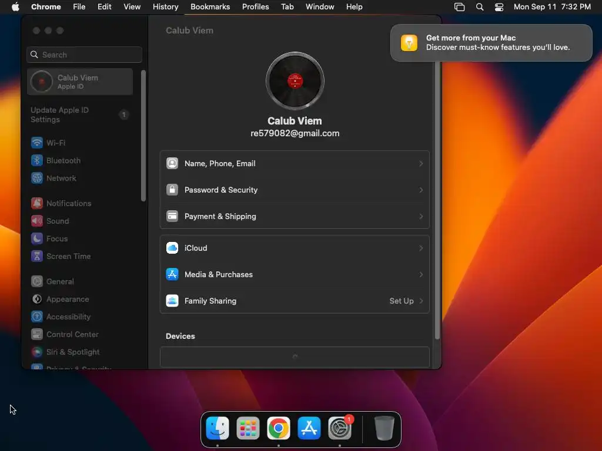Open the Window menu
The image size is (602, 451).
(x=320, y=7)
